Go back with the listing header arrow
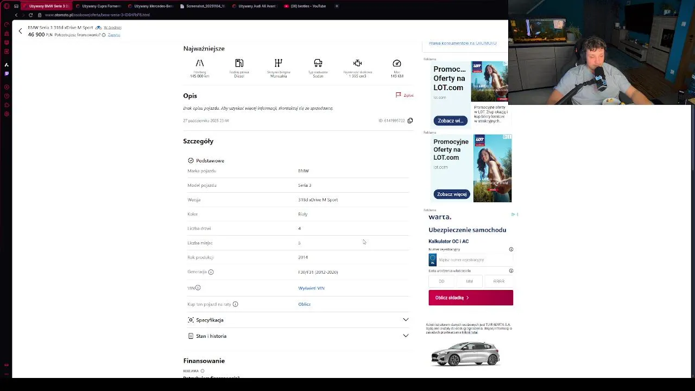 click(x=21, y=31)
